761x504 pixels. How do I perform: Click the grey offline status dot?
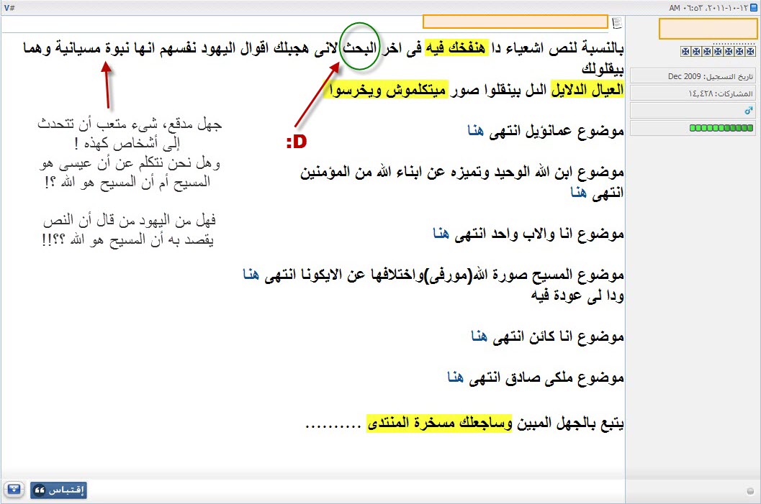pos(751,491)
